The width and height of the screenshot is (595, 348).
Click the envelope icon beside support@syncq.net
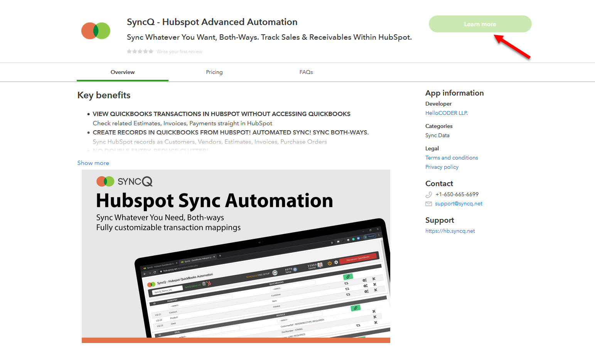point(428,203)
